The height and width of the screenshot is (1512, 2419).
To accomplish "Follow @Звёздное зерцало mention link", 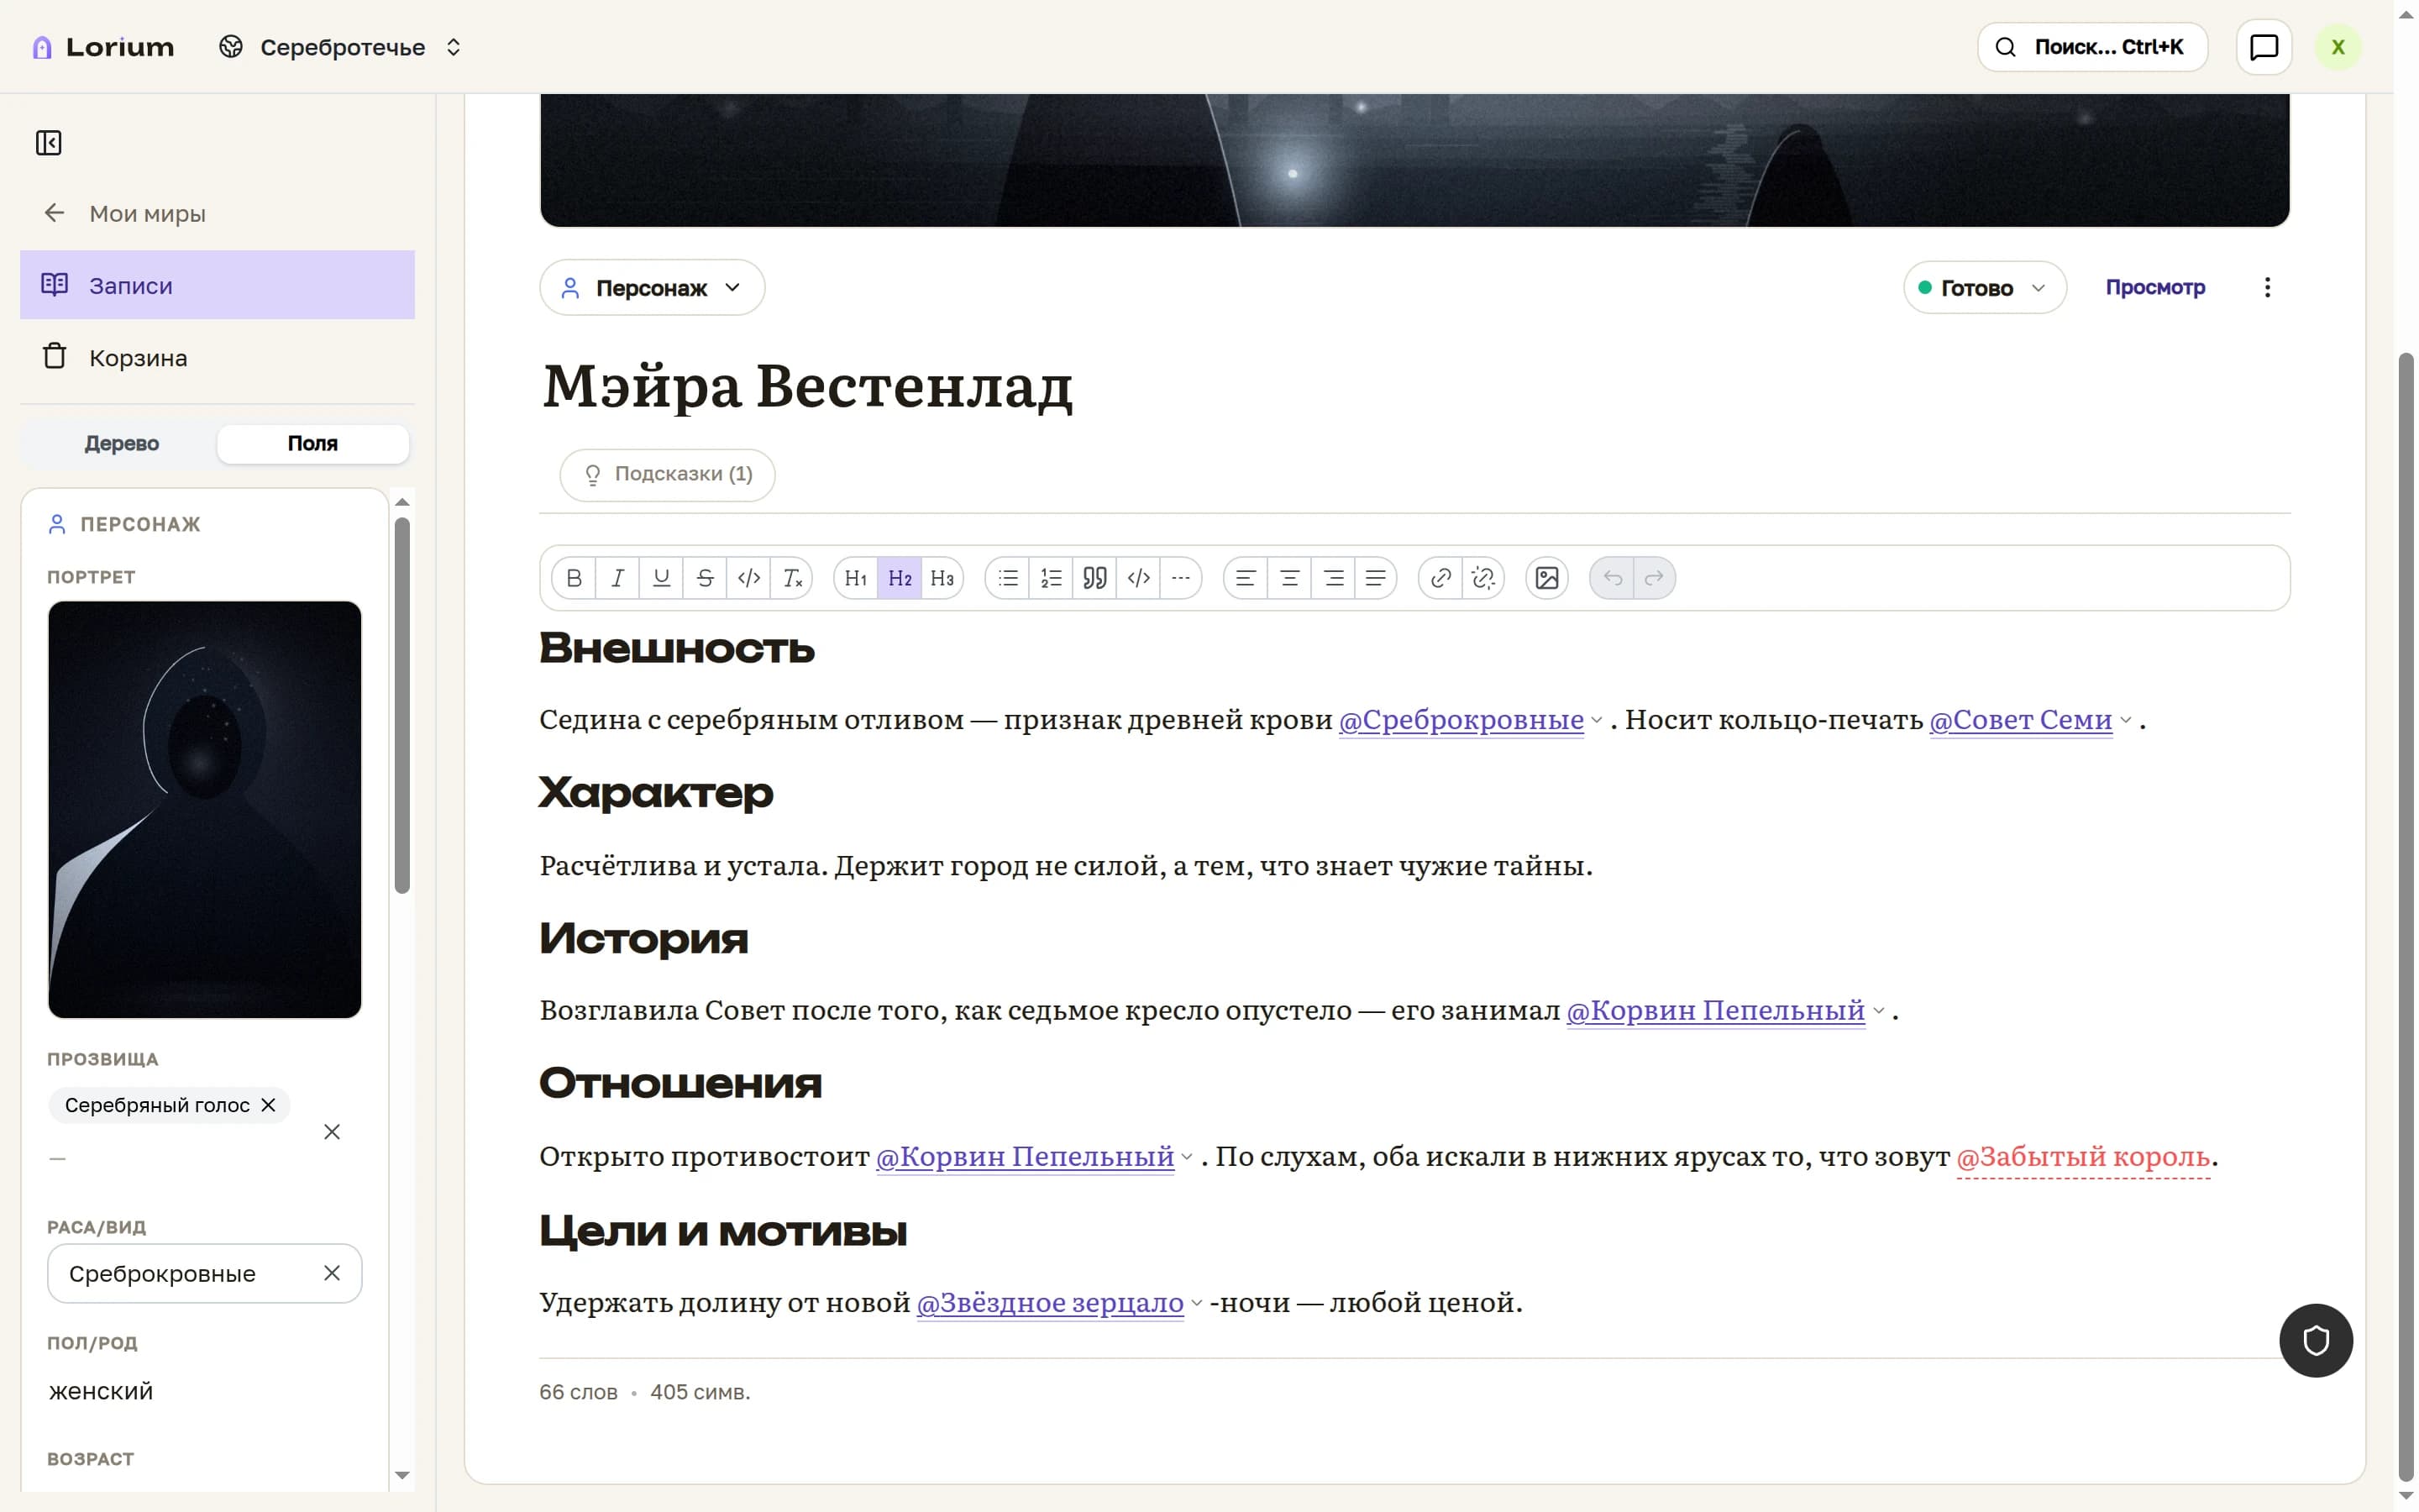I will [x=1050, y=1302].
